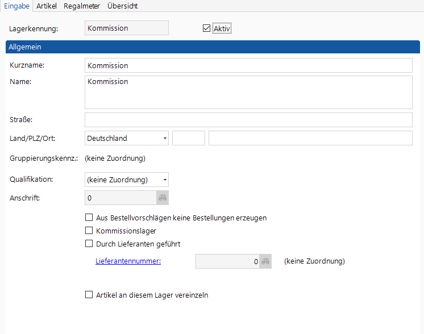The image size is (424, 334).
Task: Focus the Straße input field
Action: click(x=248, y=120)
